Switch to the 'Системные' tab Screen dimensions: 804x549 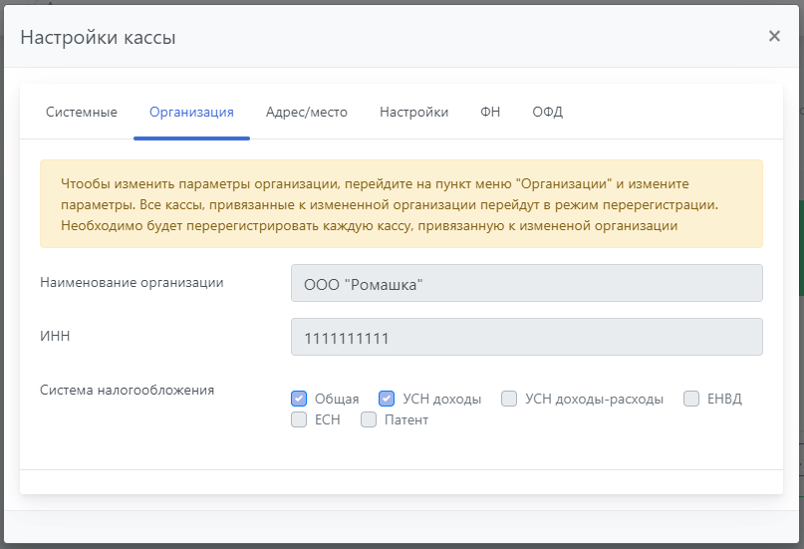[82, 112]
